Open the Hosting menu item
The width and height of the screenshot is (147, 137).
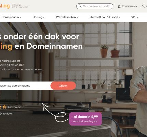coord(37,17)
